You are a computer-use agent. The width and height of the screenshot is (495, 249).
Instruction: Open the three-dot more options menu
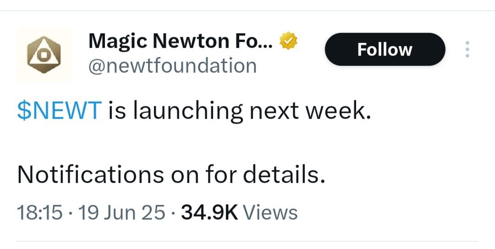tap(467, 49)
